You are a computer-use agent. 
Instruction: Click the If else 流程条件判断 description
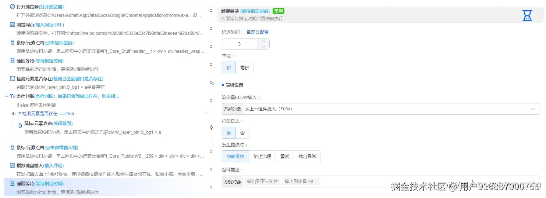(36, 105)
